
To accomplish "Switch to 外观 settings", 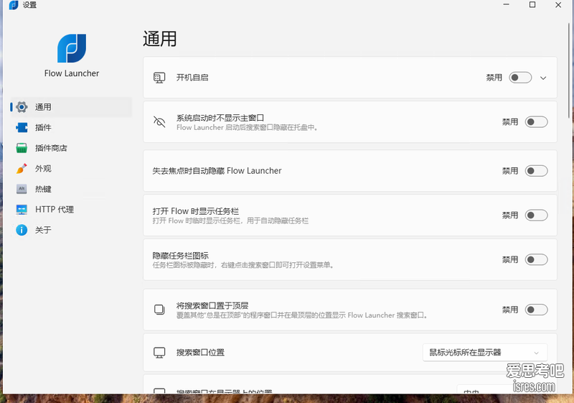I will (x=71, y=169).
